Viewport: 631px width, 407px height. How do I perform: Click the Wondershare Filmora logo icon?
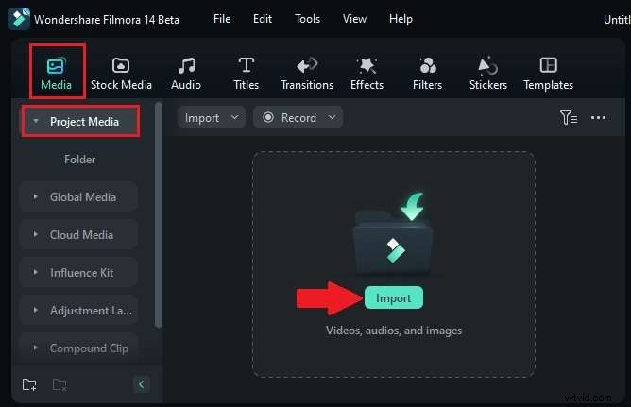point(19,19)
